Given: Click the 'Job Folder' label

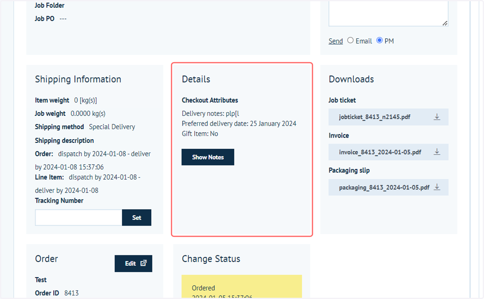Looking at the screenshot, I should click(x=50, y=5).
